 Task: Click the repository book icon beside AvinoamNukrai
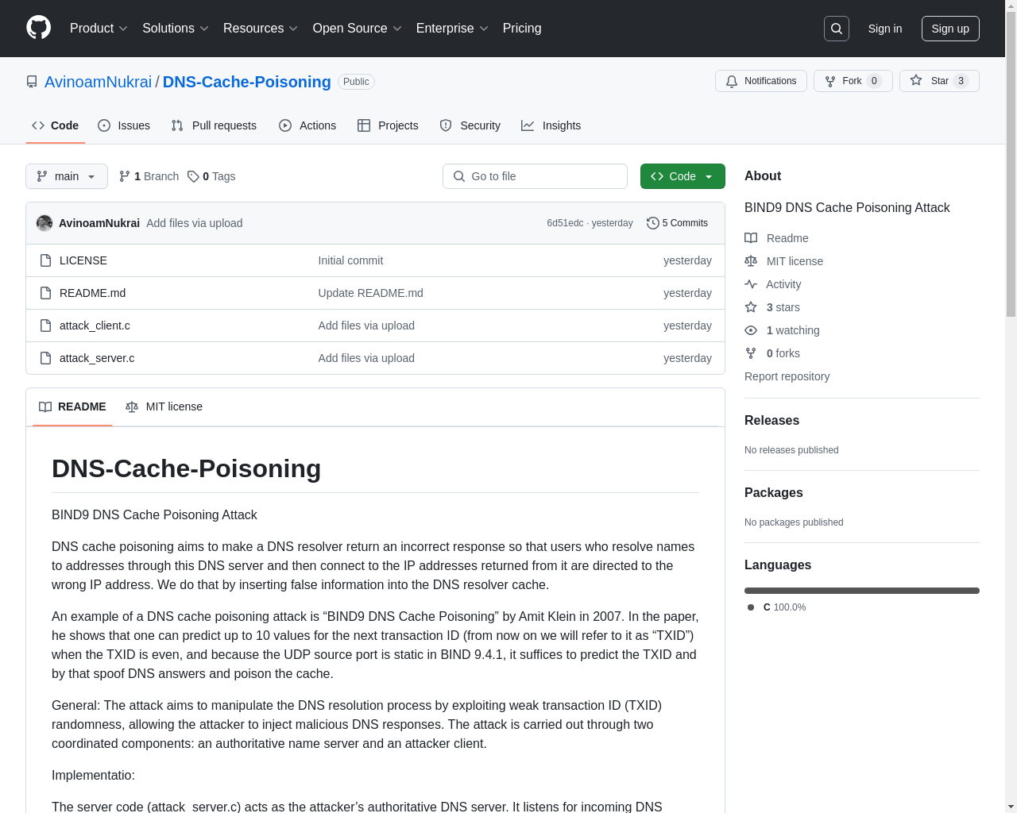click(x=32, y=82)
